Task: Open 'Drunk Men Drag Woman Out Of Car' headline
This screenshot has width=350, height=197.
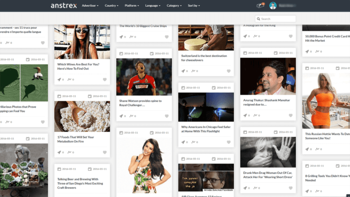Action: pos(268,175)
